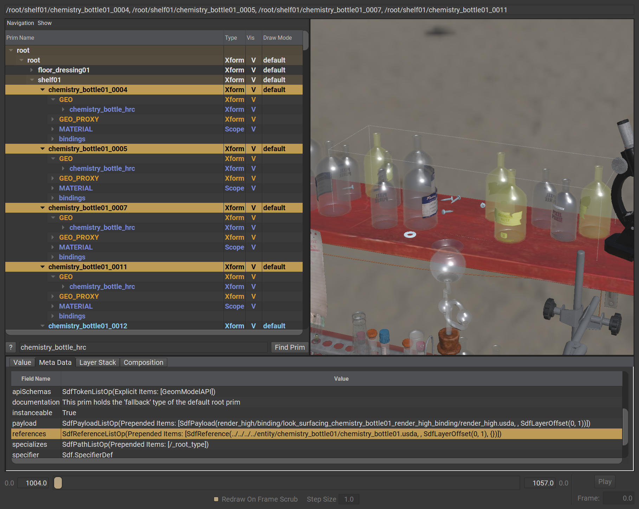Switch to the Composition tab
The height and width of the screenshot is (509, 639).
pyautogui.click(x=143, y=362)
